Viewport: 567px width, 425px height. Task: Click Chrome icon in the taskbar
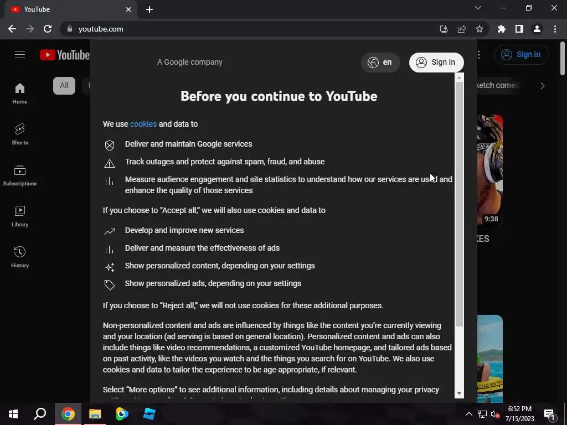68,414
